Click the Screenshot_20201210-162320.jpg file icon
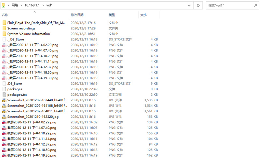The height and width of the screenshot is (167, 260). click(4, 117)
